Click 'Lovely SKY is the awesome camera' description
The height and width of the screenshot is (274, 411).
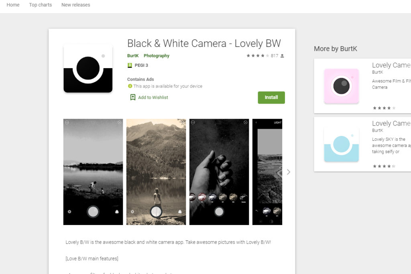391,145
